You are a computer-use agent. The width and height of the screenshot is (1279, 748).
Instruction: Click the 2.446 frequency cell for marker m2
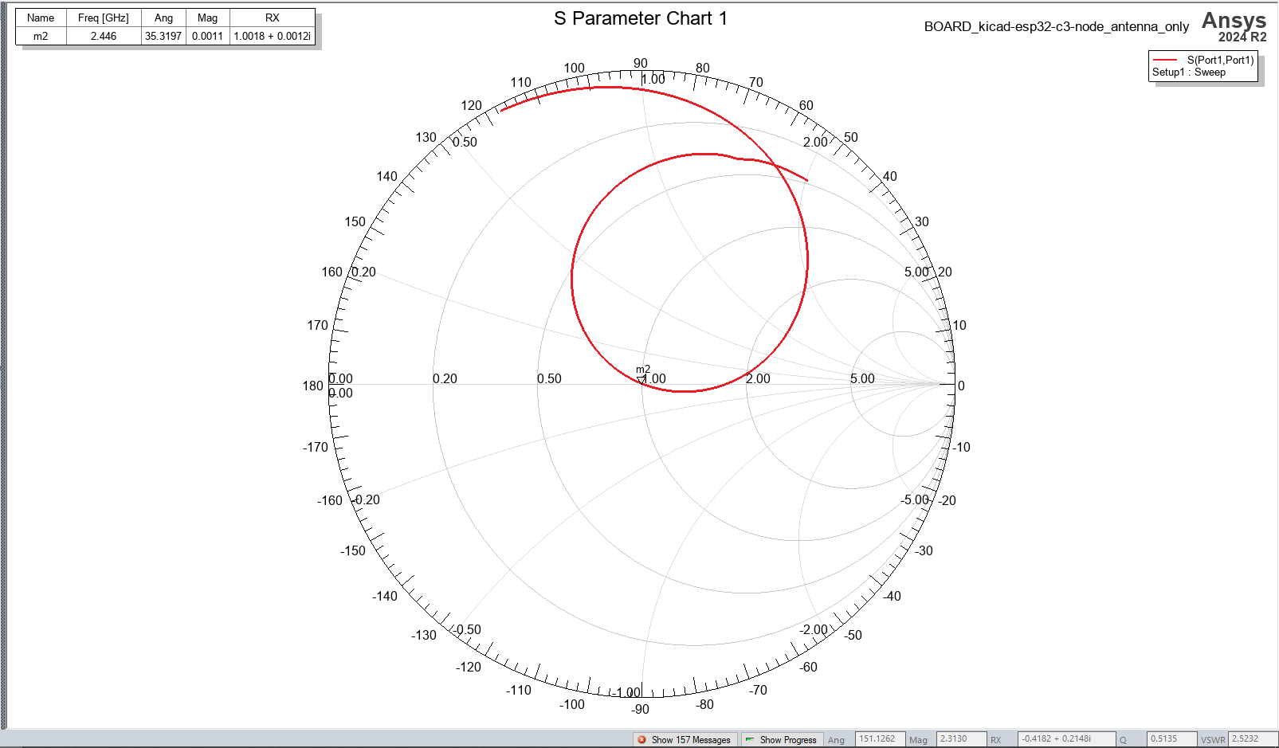[x=104, y=36]
